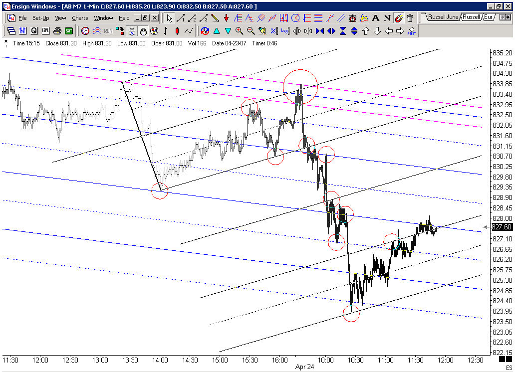Open the File menu

point(22,18)
